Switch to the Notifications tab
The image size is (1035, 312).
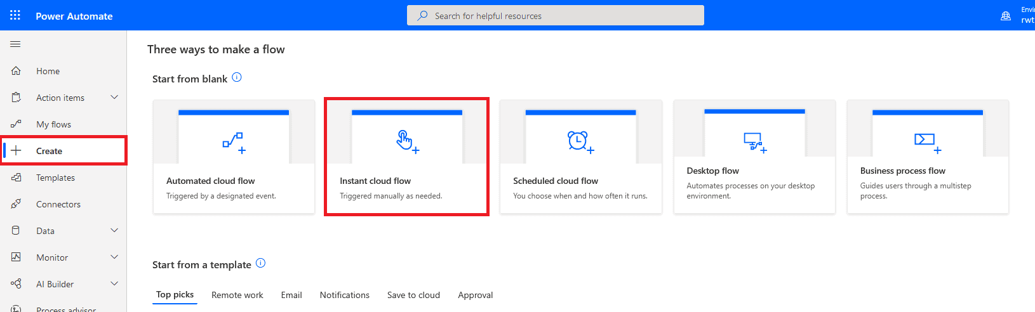(x=345, y=295)
